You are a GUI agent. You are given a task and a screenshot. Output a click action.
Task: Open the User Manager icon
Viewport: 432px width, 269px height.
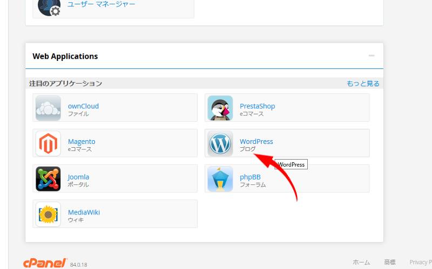49,8
